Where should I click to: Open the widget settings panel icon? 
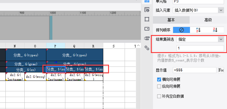[x=147, y=29]
